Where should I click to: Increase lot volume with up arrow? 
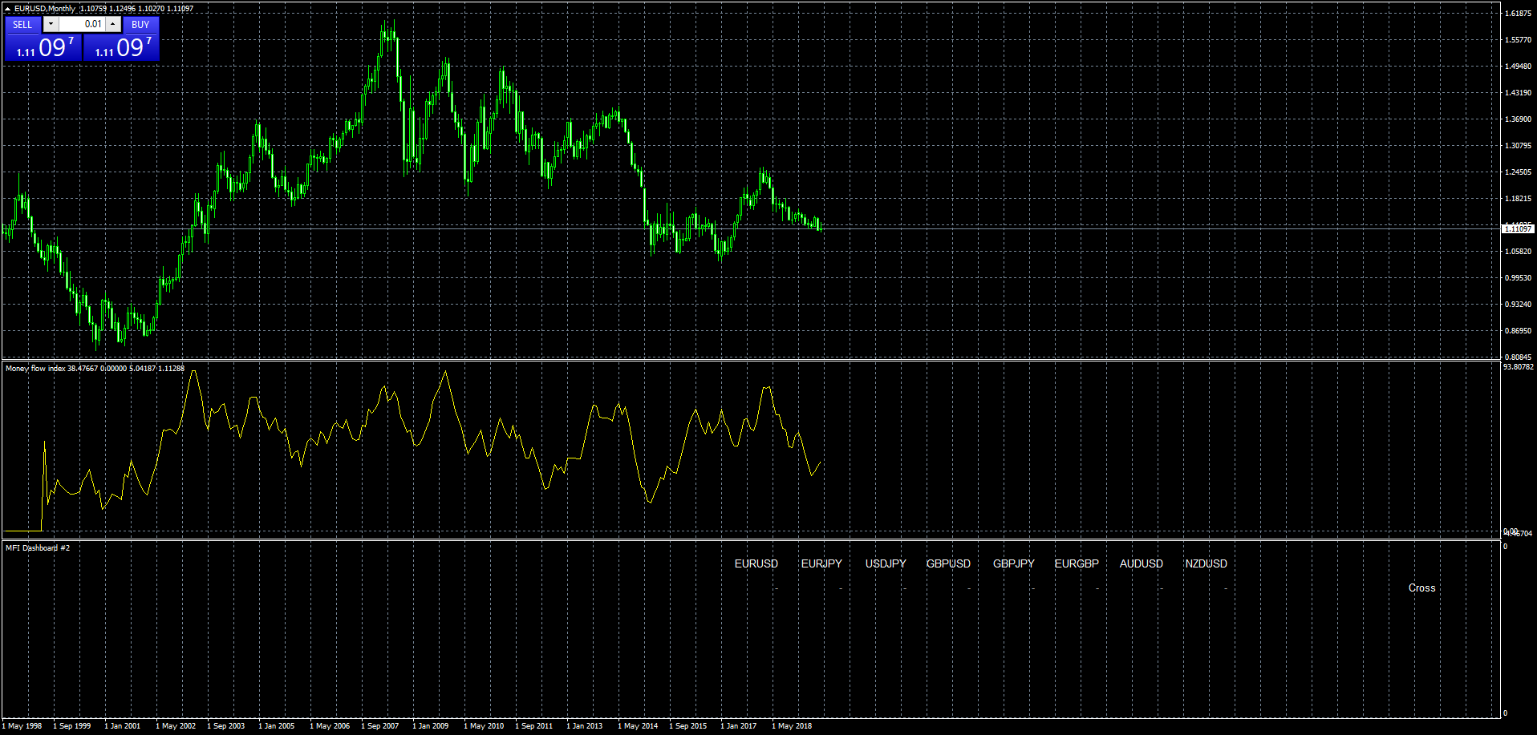113,24
